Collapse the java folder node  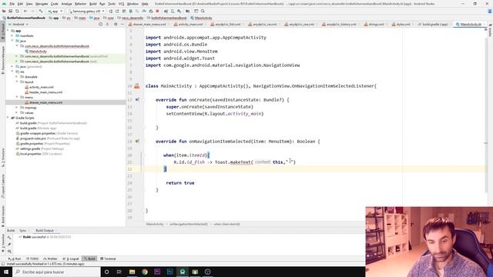coord(12,41)
